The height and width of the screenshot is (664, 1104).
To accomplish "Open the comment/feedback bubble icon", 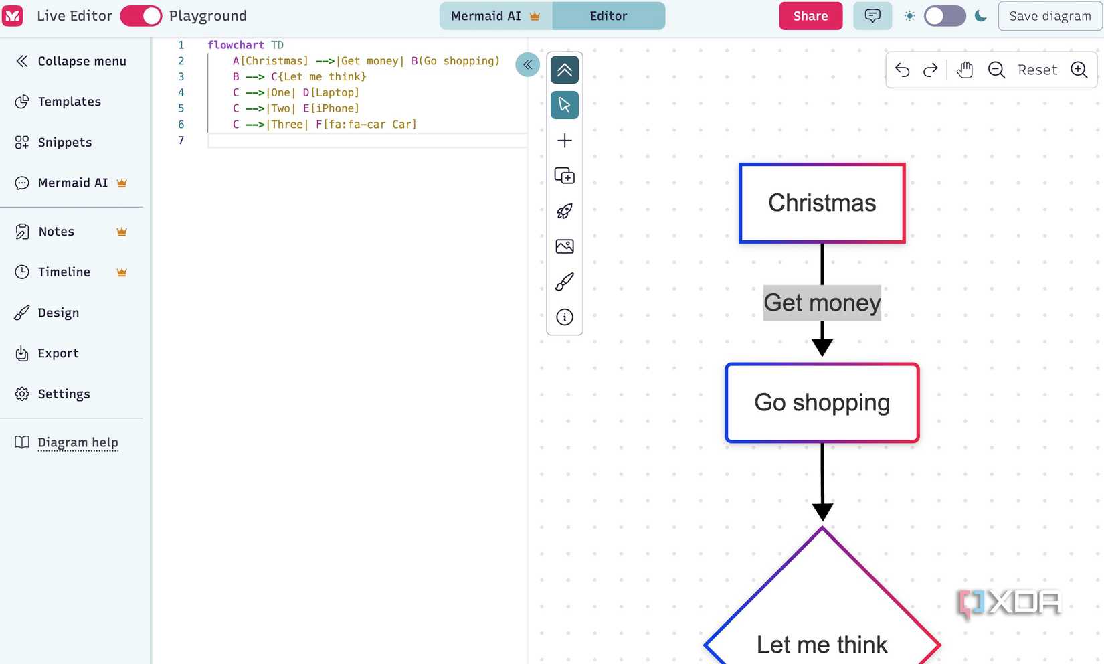I will (872, 15).
